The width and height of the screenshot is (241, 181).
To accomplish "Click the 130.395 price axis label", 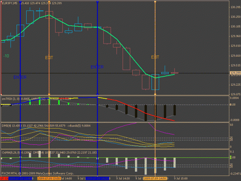I will pos(235,7).
